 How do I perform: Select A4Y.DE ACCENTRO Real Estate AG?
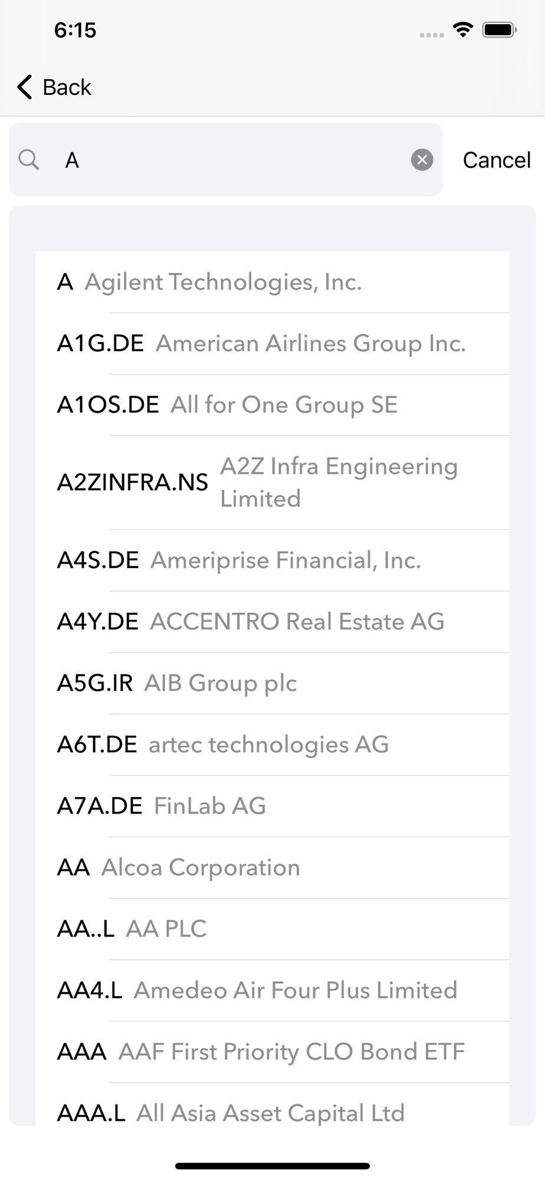pyautogui.click(x=272, y=622)
